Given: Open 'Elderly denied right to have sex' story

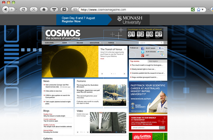Looking at the screenshot, I should click(144, 69).
